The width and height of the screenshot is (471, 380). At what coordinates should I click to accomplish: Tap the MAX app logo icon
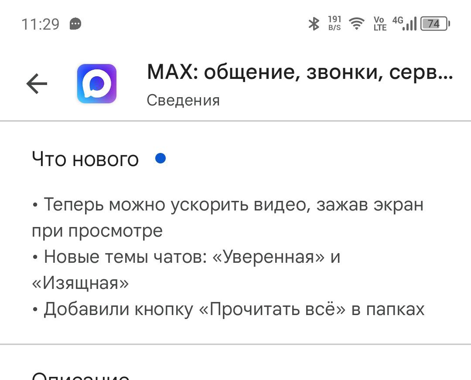97,84
